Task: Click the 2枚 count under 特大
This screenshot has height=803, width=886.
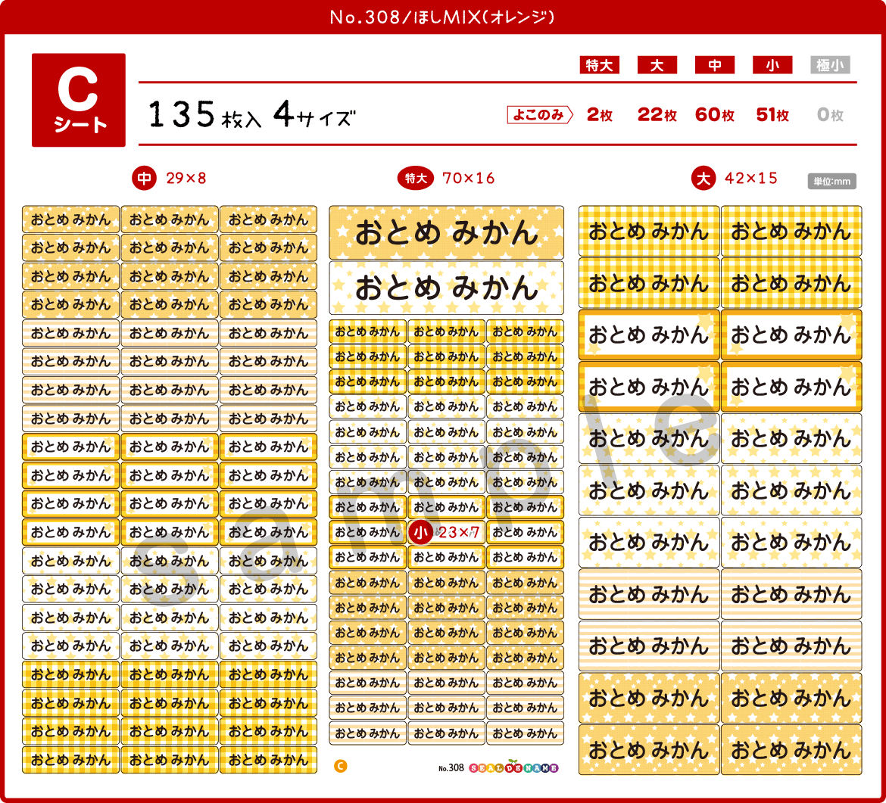Action: [x=600, y=114]
